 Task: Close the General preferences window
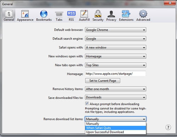170,3
